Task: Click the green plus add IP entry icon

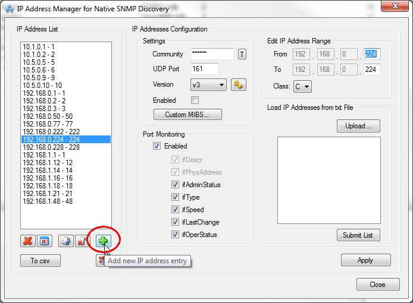Action: (103, 241)
